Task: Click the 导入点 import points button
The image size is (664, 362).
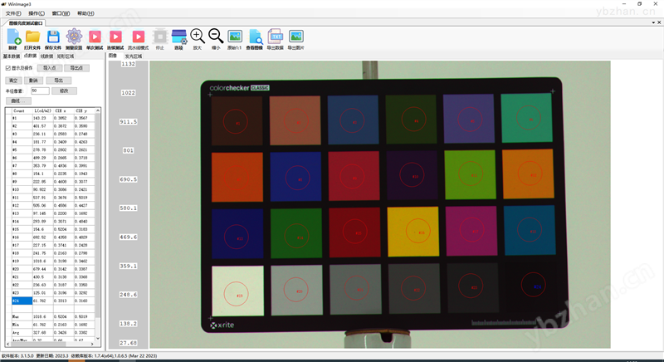Action: 50,68
